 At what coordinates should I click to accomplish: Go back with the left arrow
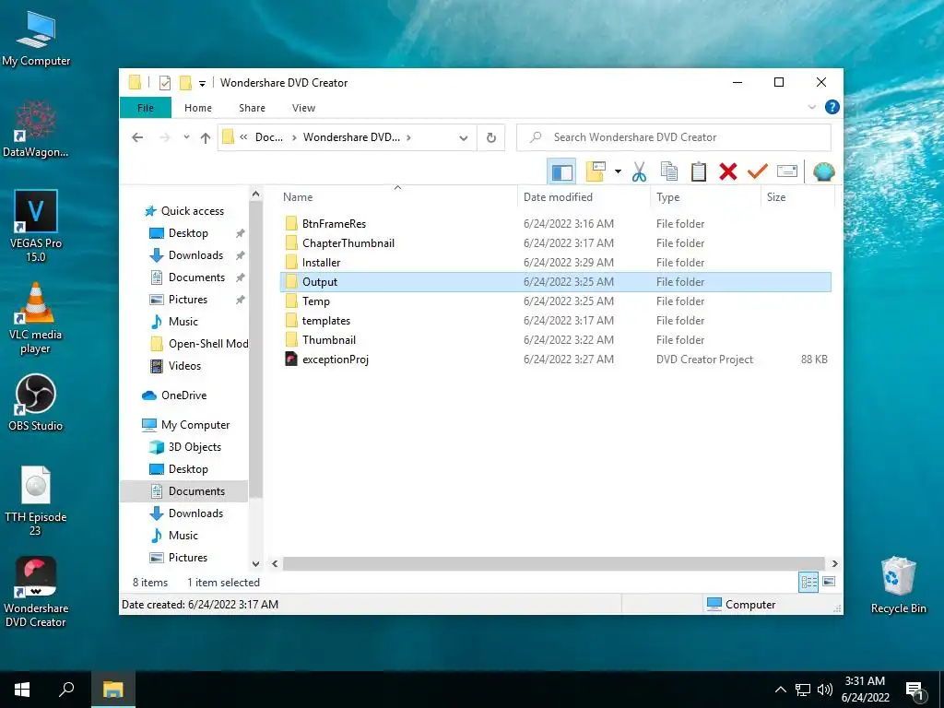pos(137,137)
